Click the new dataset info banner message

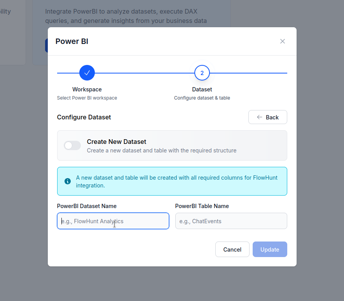click(177, 181)
